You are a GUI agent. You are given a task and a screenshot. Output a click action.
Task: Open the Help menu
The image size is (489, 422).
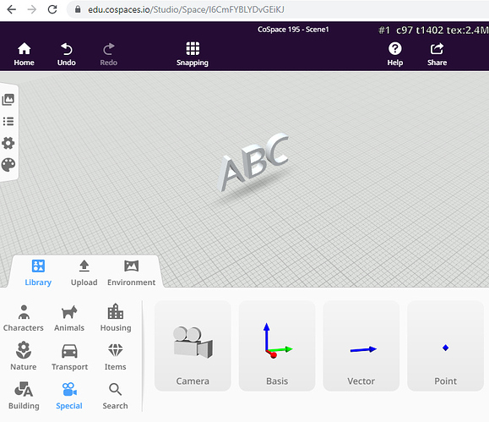[x=394, y=54]
